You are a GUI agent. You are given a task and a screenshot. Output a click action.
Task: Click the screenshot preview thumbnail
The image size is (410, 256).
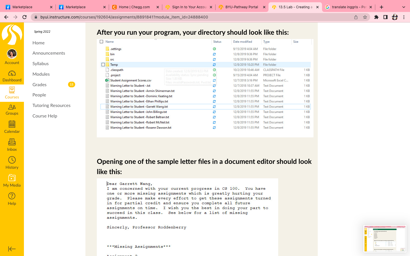[x=385, y=239]
